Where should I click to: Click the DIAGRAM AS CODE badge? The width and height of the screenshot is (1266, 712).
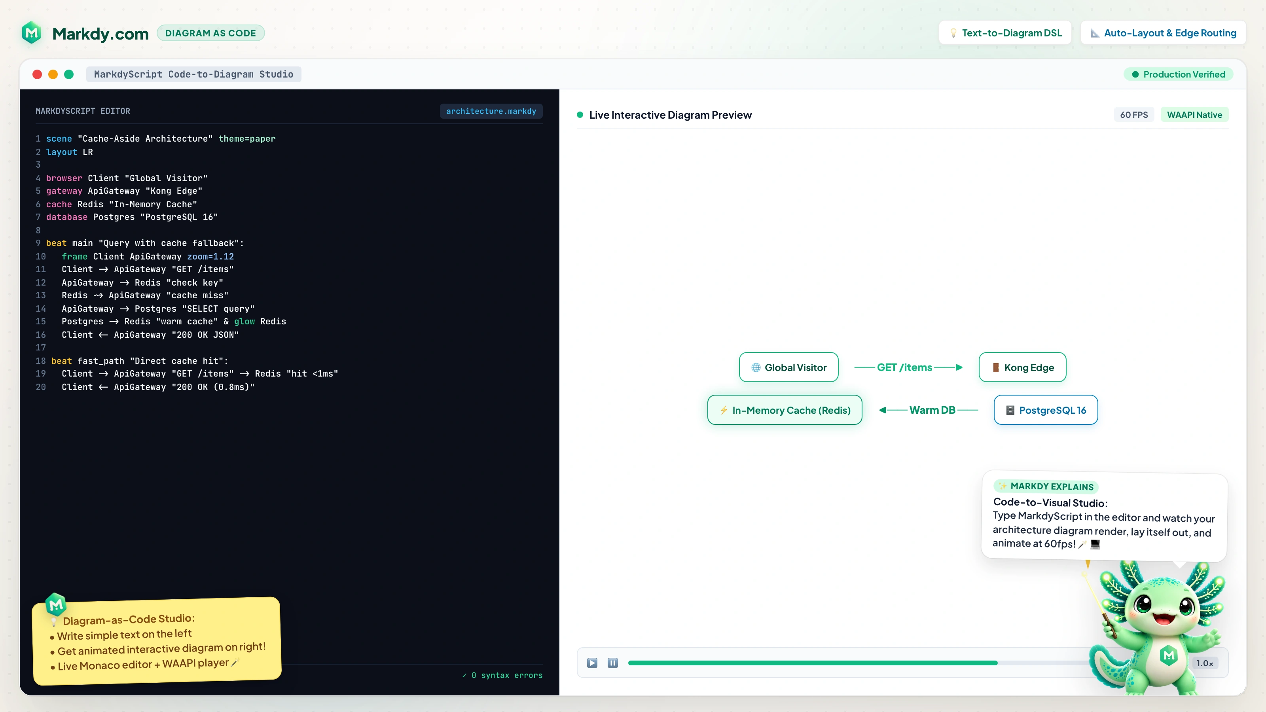[210, 33]
